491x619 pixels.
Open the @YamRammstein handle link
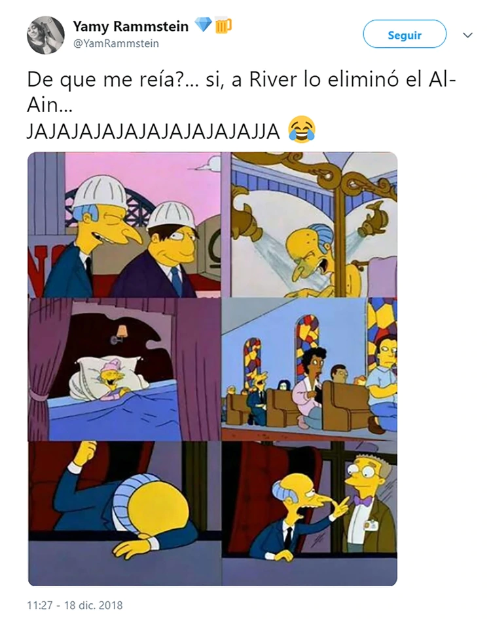point(117,43)
